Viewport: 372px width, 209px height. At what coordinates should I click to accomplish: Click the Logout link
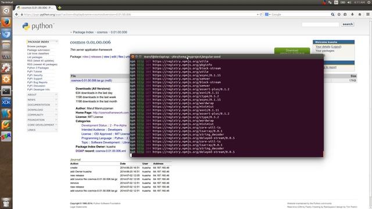(x=336, y=46)
